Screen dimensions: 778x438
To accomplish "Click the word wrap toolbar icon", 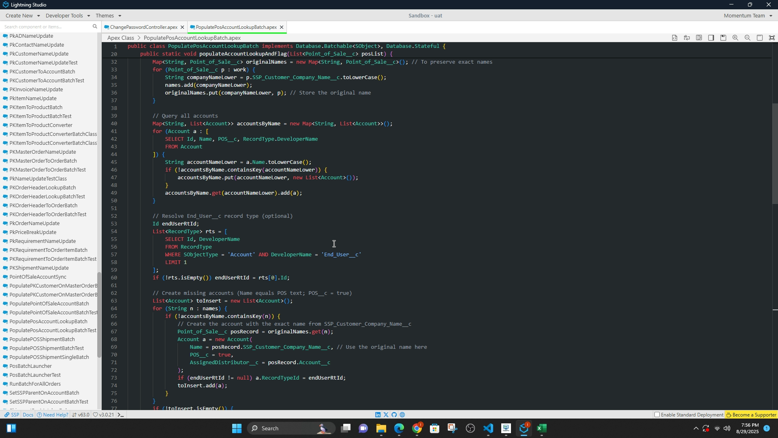I will tap(687, 38).
